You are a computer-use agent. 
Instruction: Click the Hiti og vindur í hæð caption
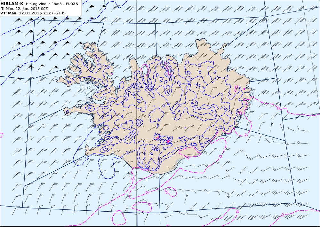pyautogui.click(x=44, y=4)
